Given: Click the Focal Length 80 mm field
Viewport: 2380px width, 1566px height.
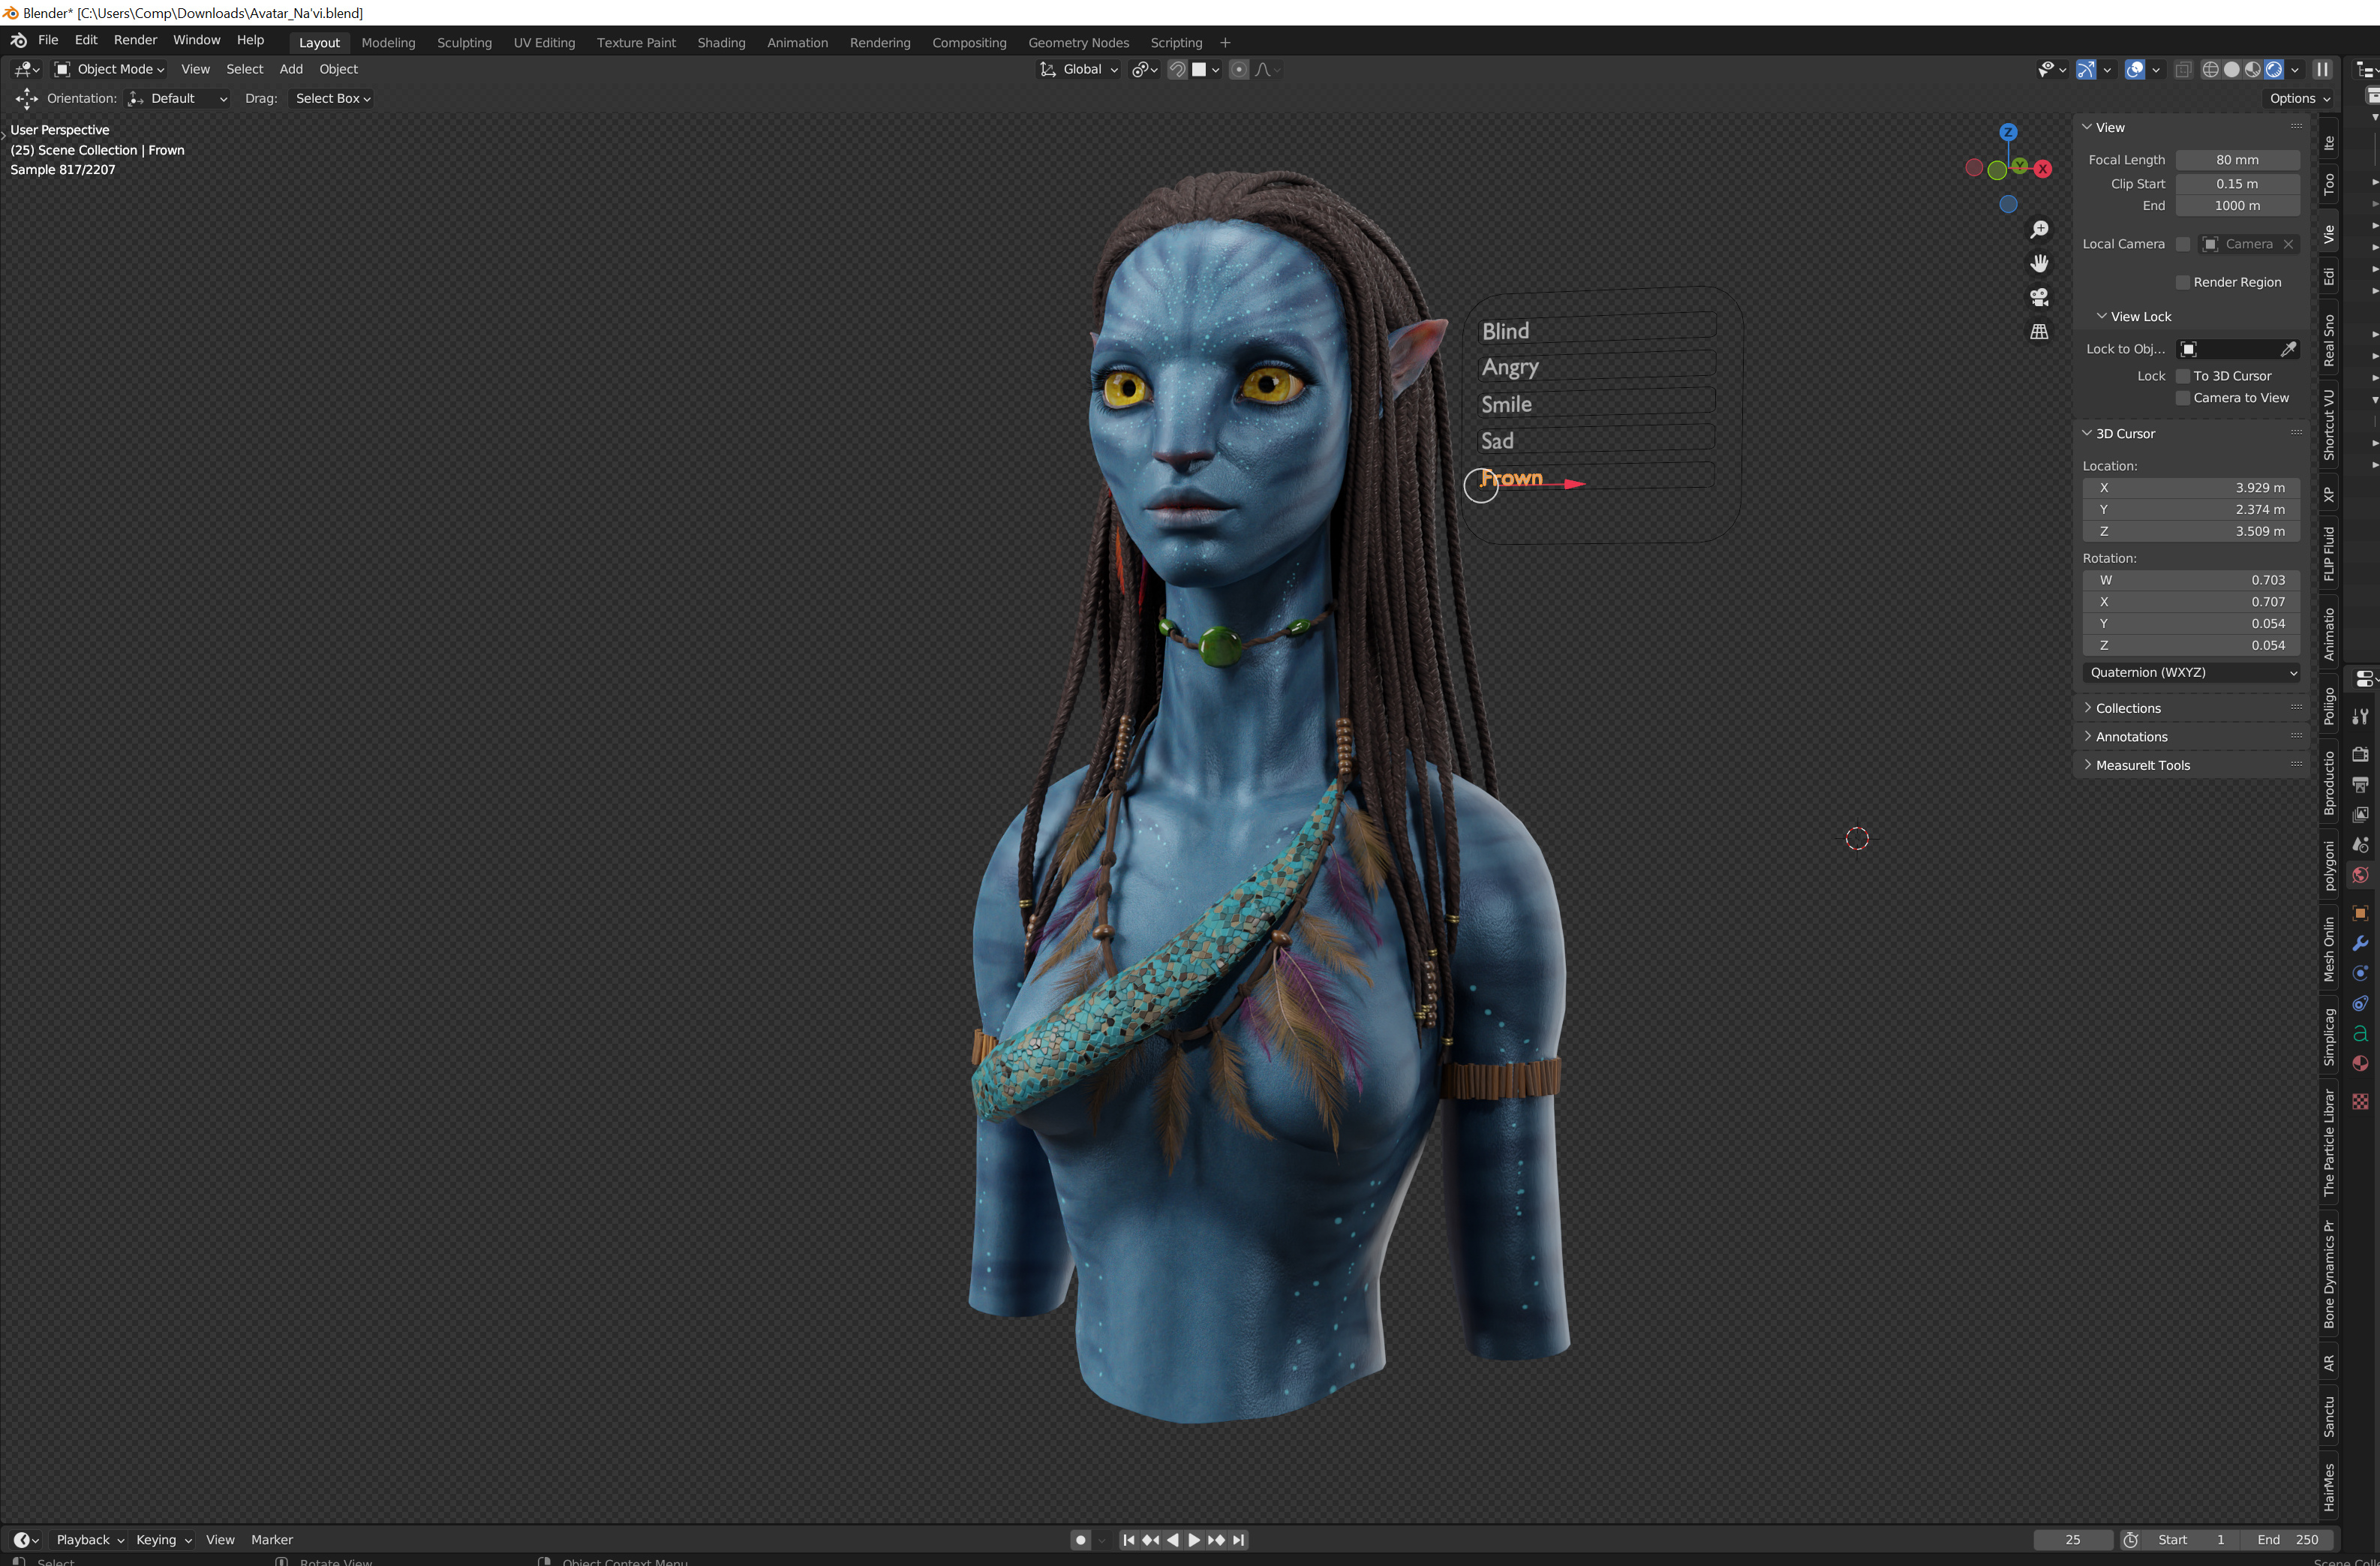Looking at the screenshot, I should point(2237,160).
